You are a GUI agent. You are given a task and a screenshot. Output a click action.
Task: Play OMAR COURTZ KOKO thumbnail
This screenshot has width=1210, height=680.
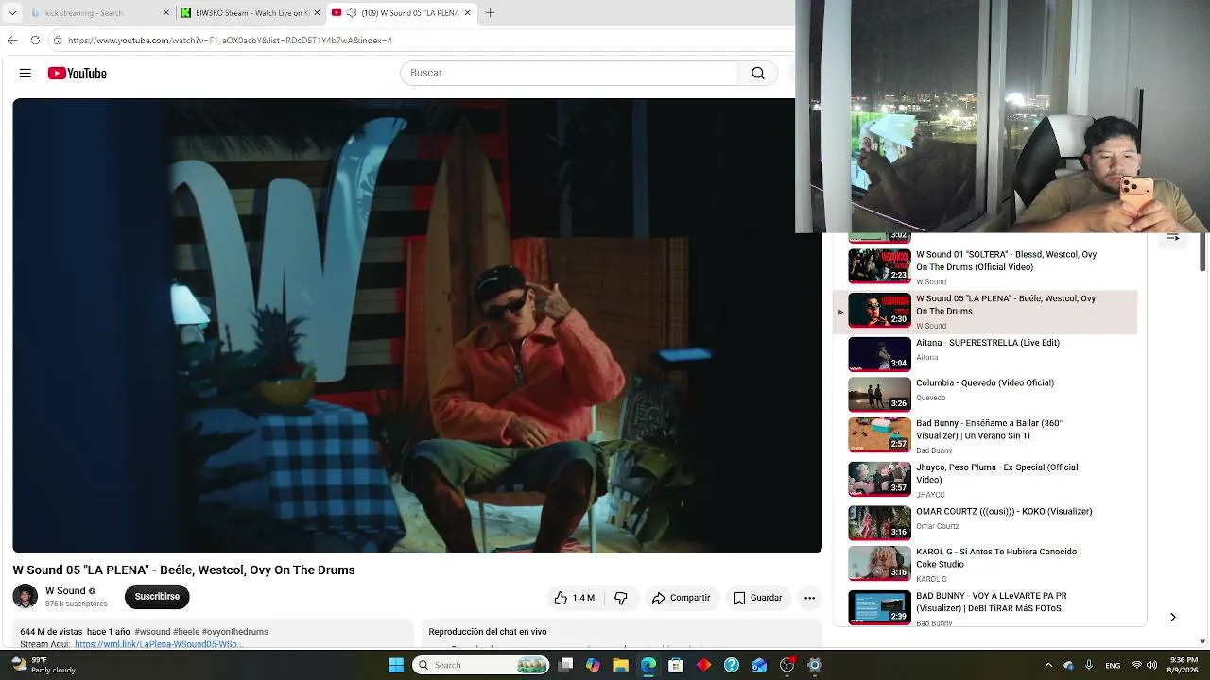click(879, 522)
